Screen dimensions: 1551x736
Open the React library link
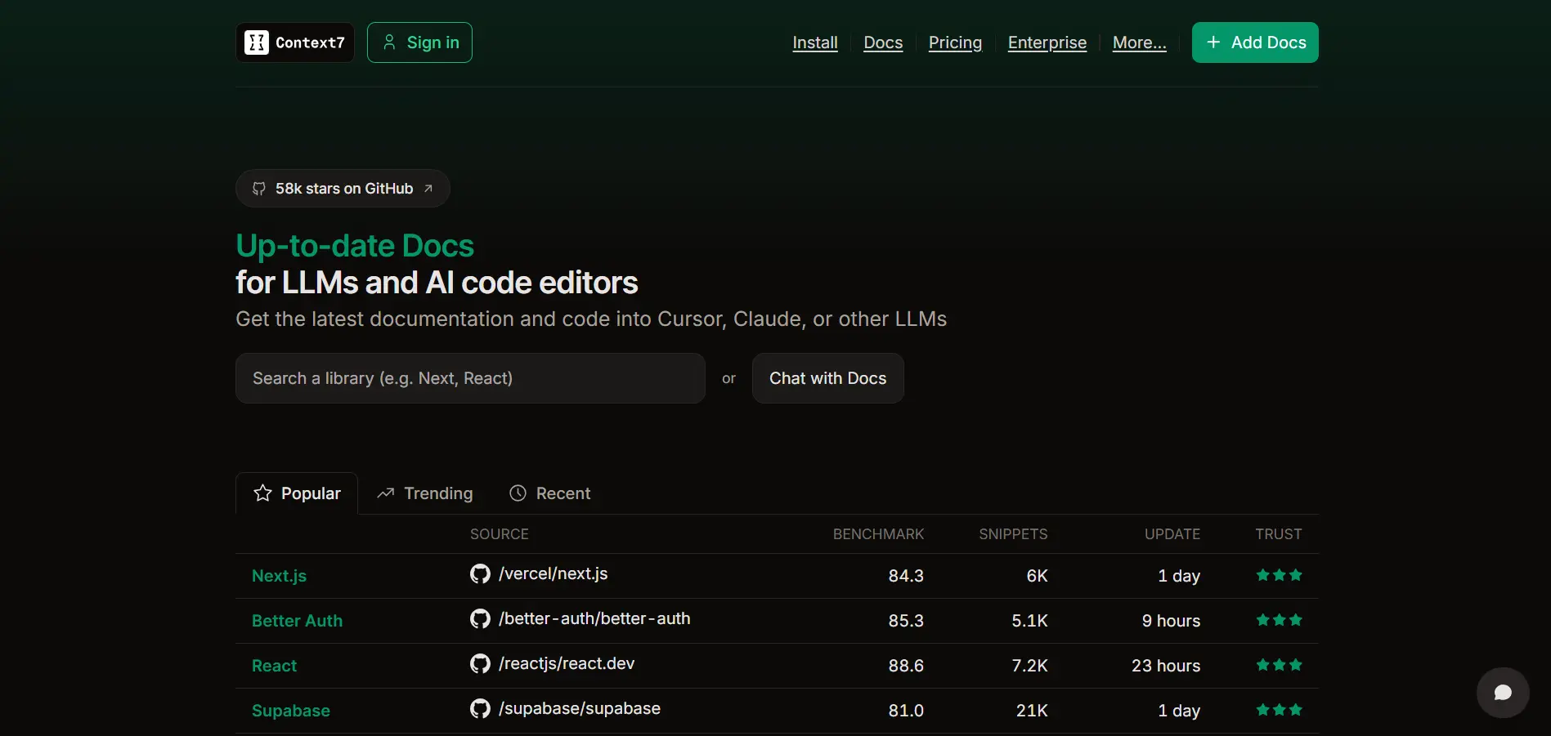point(274,666)
